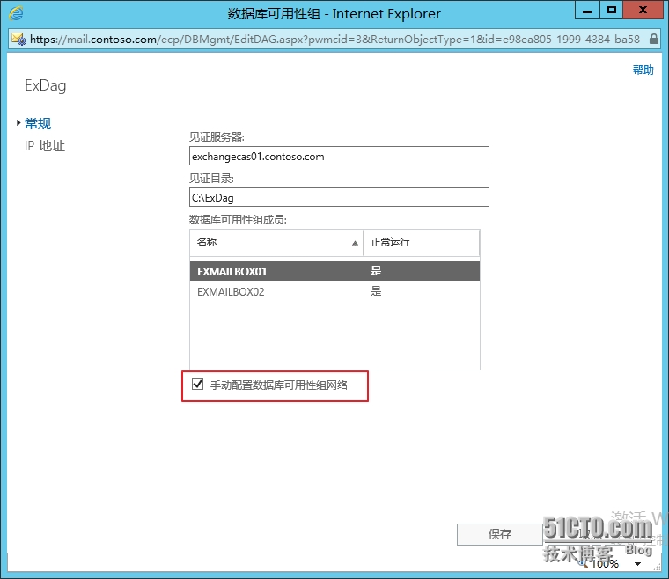Maximize the Internet Explorer window
The width and height of the screenshot is (669, 579).
[x=613, y=12]
